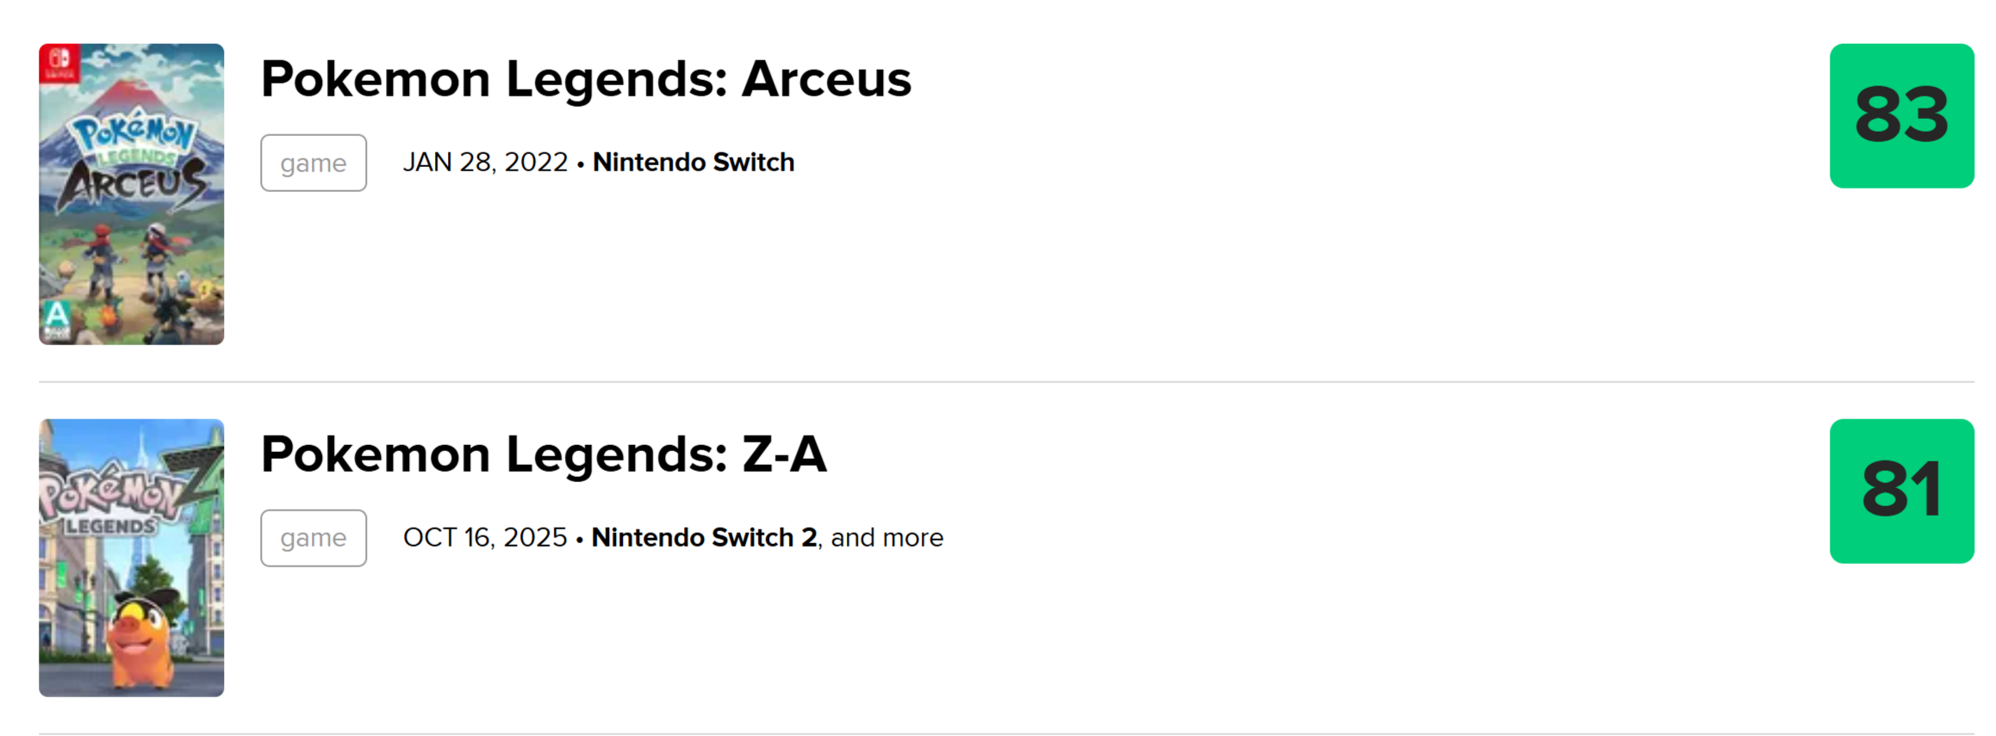Expand 'and more' platforms for Z-A

(x=886, y=538)
